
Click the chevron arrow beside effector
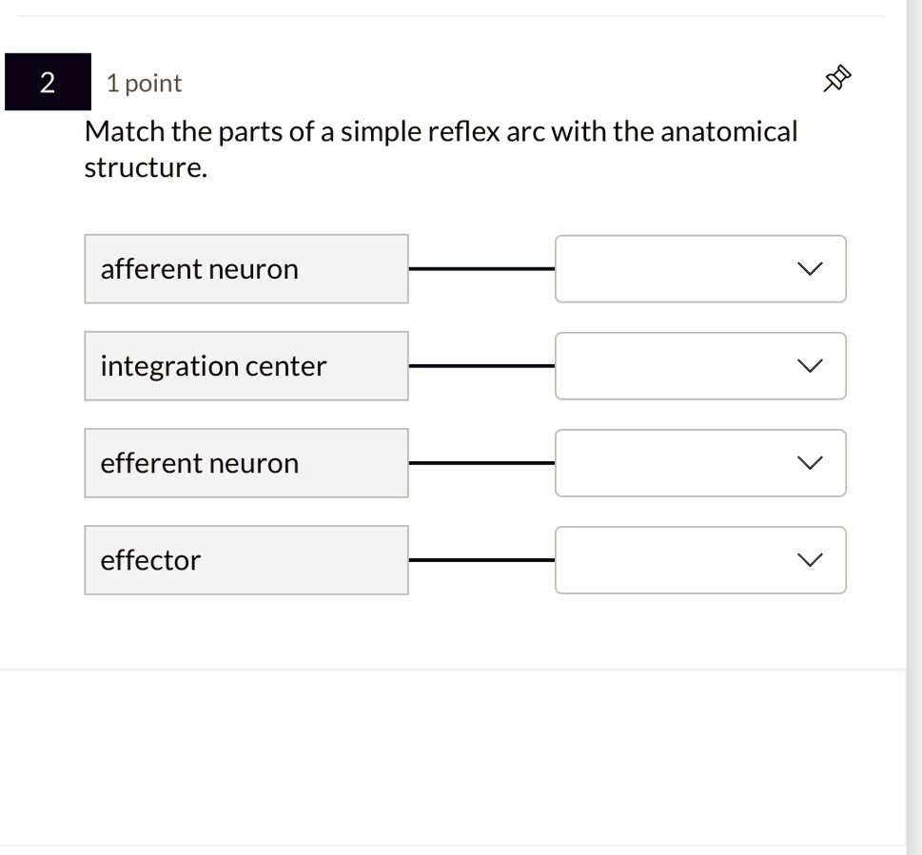(809, 560)
